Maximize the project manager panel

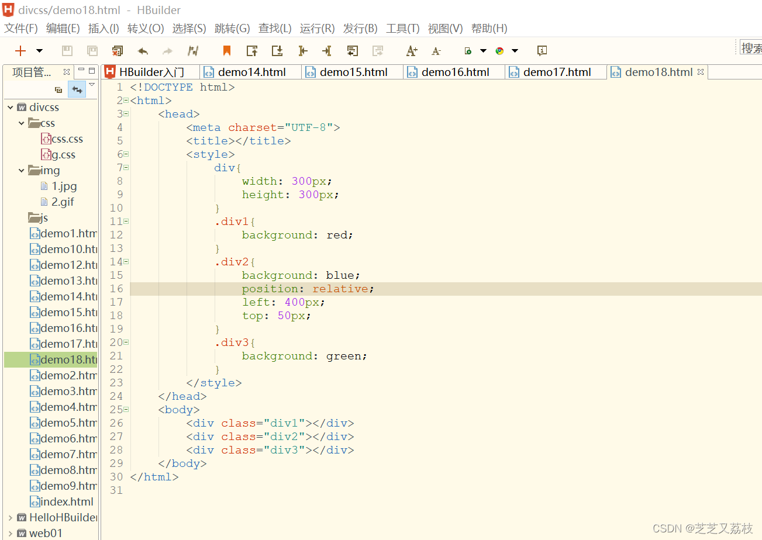[x=92, y=71]
